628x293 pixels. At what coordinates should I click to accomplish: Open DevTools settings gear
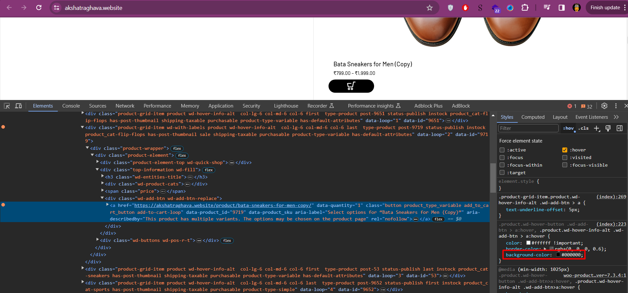click(604, 106)
